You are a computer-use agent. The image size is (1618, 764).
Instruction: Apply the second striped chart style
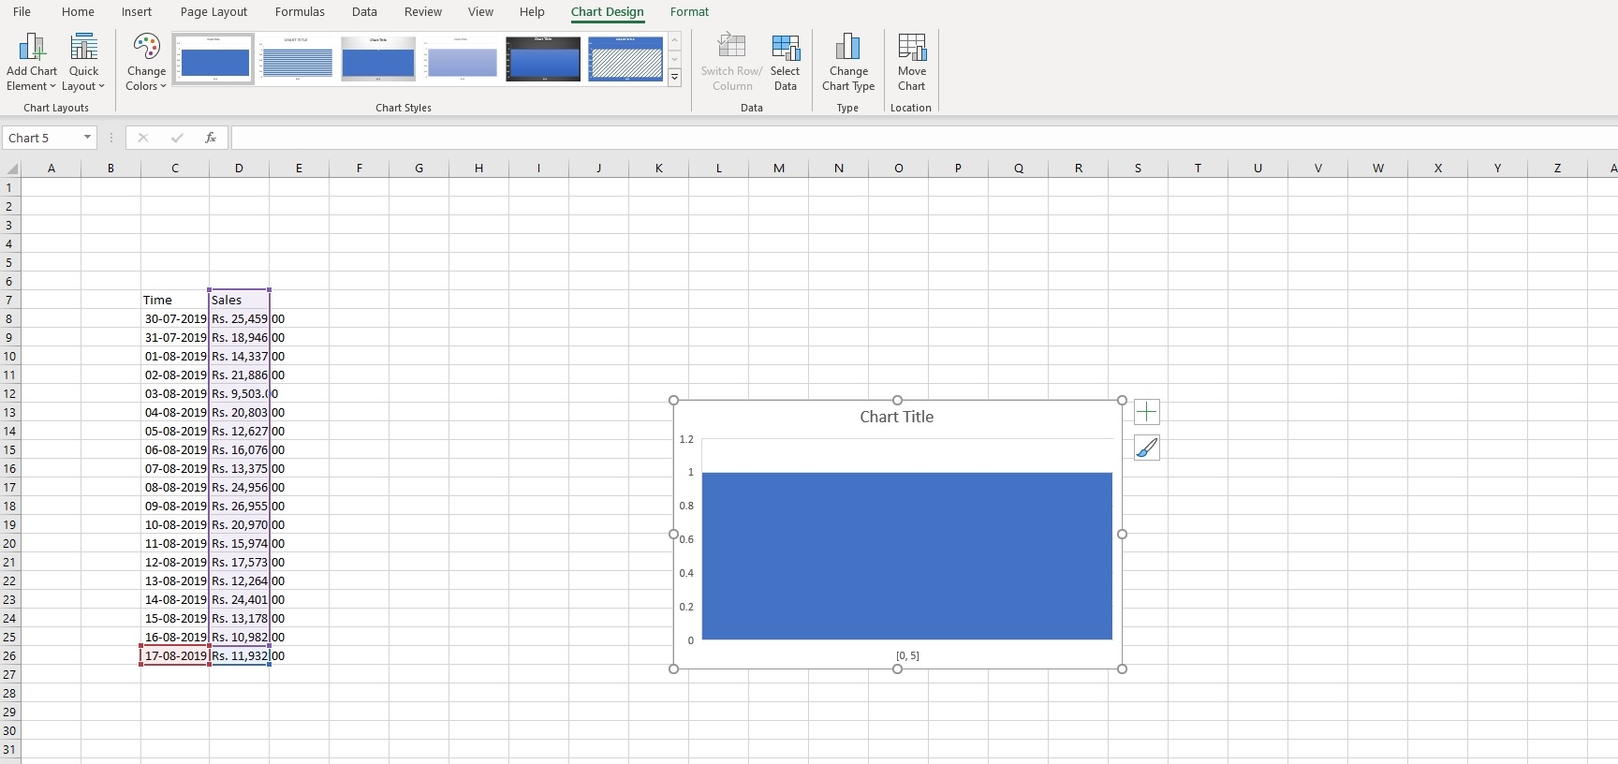click(x=296, y=59)
